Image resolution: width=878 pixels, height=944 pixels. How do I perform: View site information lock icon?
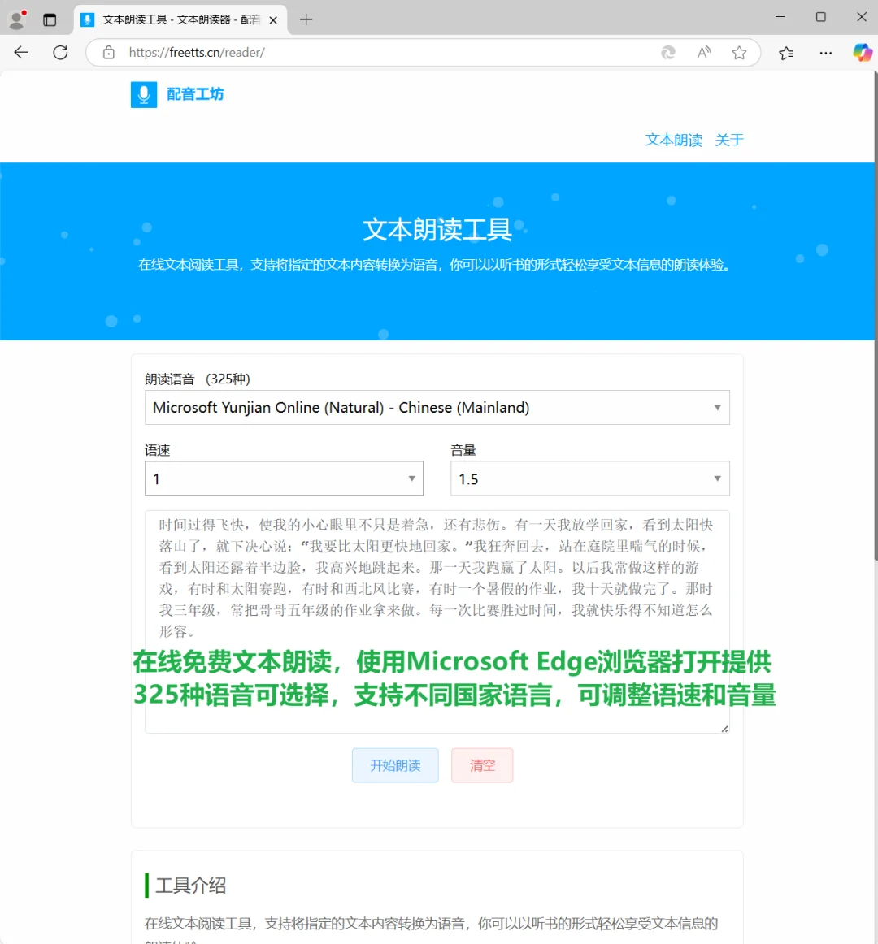coord(108,52)
